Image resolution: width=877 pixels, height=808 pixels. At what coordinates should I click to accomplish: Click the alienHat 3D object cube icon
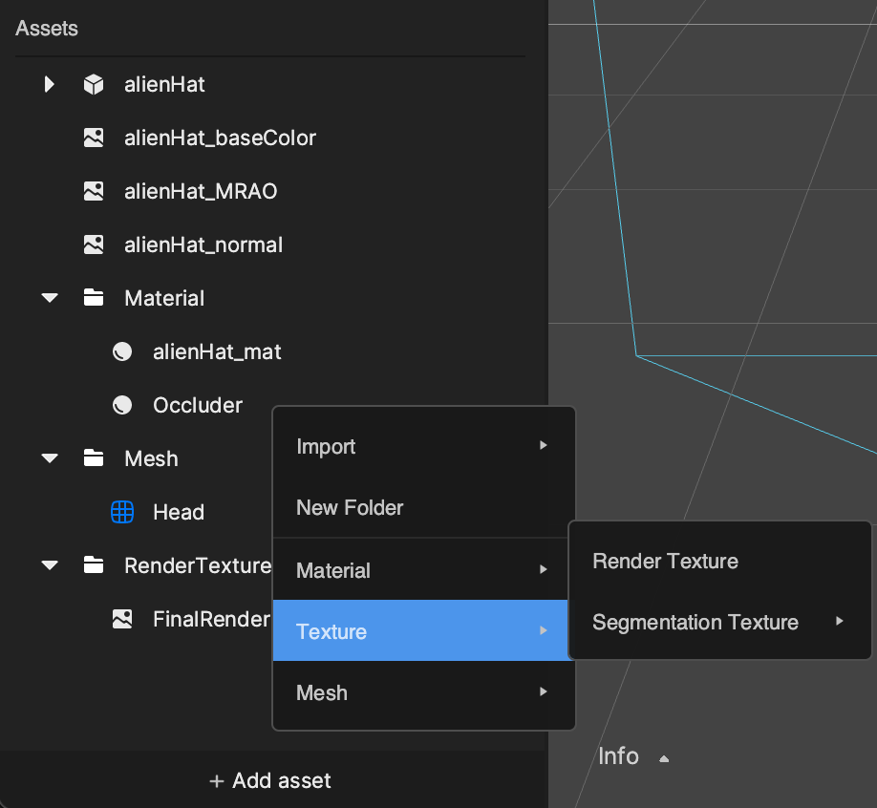pos(94,84)
